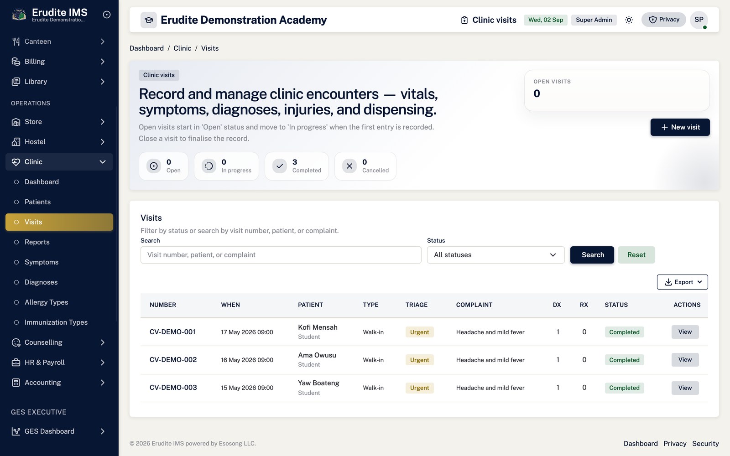
Task: Click the Clinic heart icon
Action: [16, 162]
